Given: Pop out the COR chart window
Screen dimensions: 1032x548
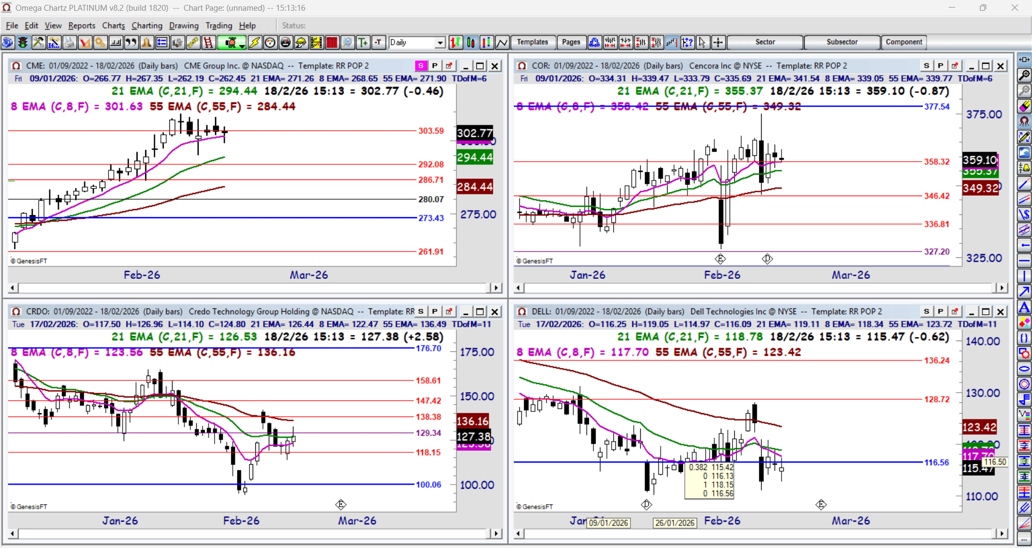Looking at the screenshot, I should [x=955, y=66].
